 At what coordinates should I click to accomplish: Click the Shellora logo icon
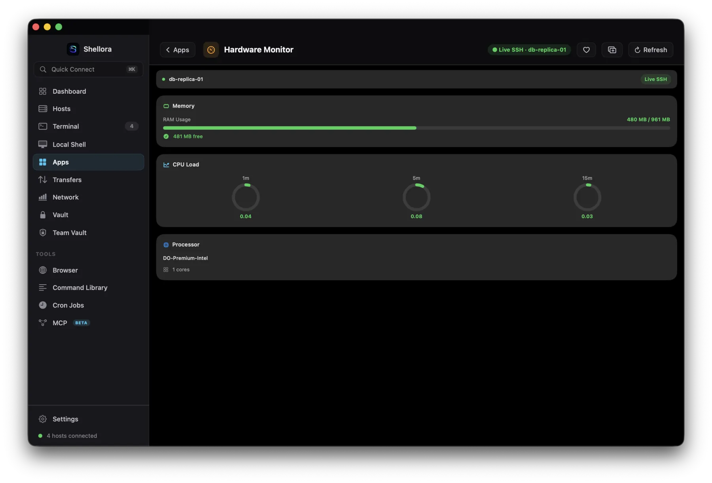tap(73, 49)
